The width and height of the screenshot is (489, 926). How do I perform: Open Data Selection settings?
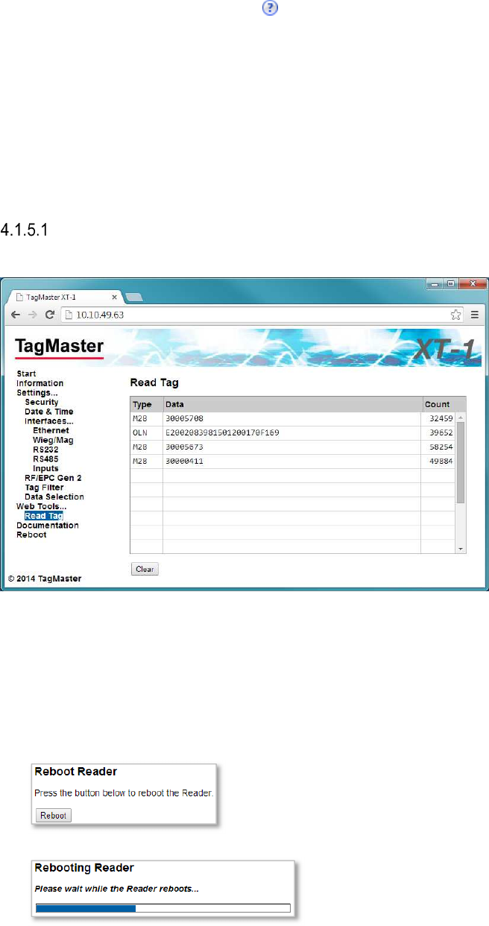[54, 497]
